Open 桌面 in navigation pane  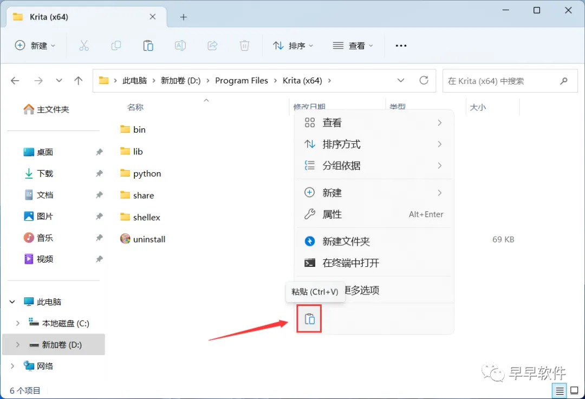pos(38,152)
